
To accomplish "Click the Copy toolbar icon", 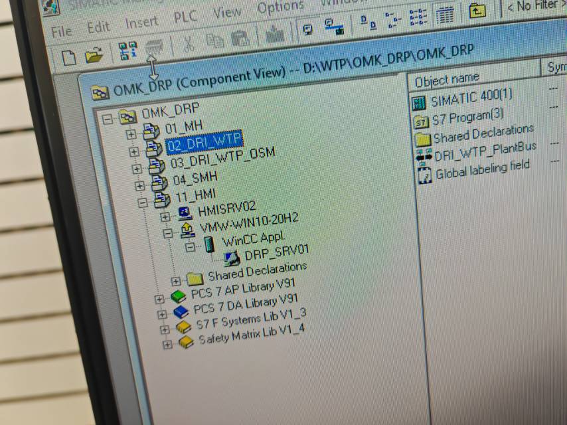I will tap(215, 41).
